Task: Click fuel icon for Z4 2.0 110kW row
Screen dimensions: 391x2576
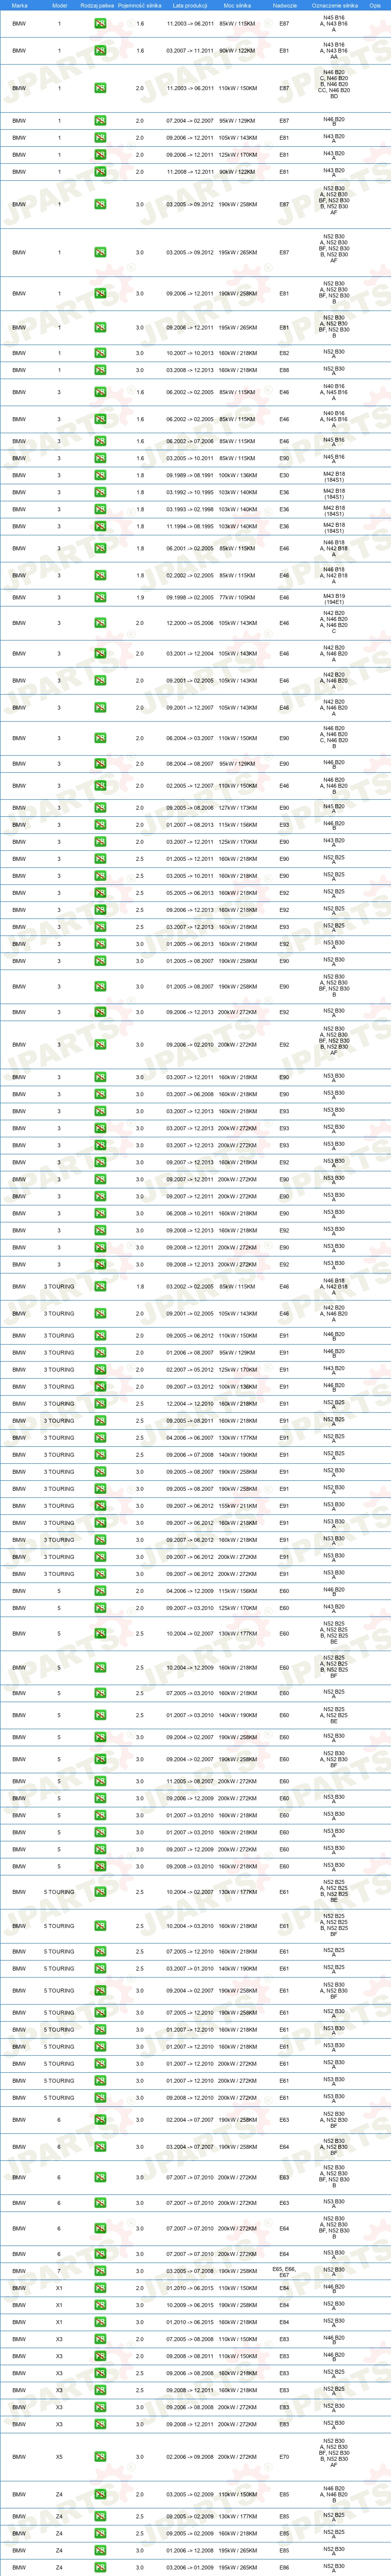Action: (x=99, y=2495)
